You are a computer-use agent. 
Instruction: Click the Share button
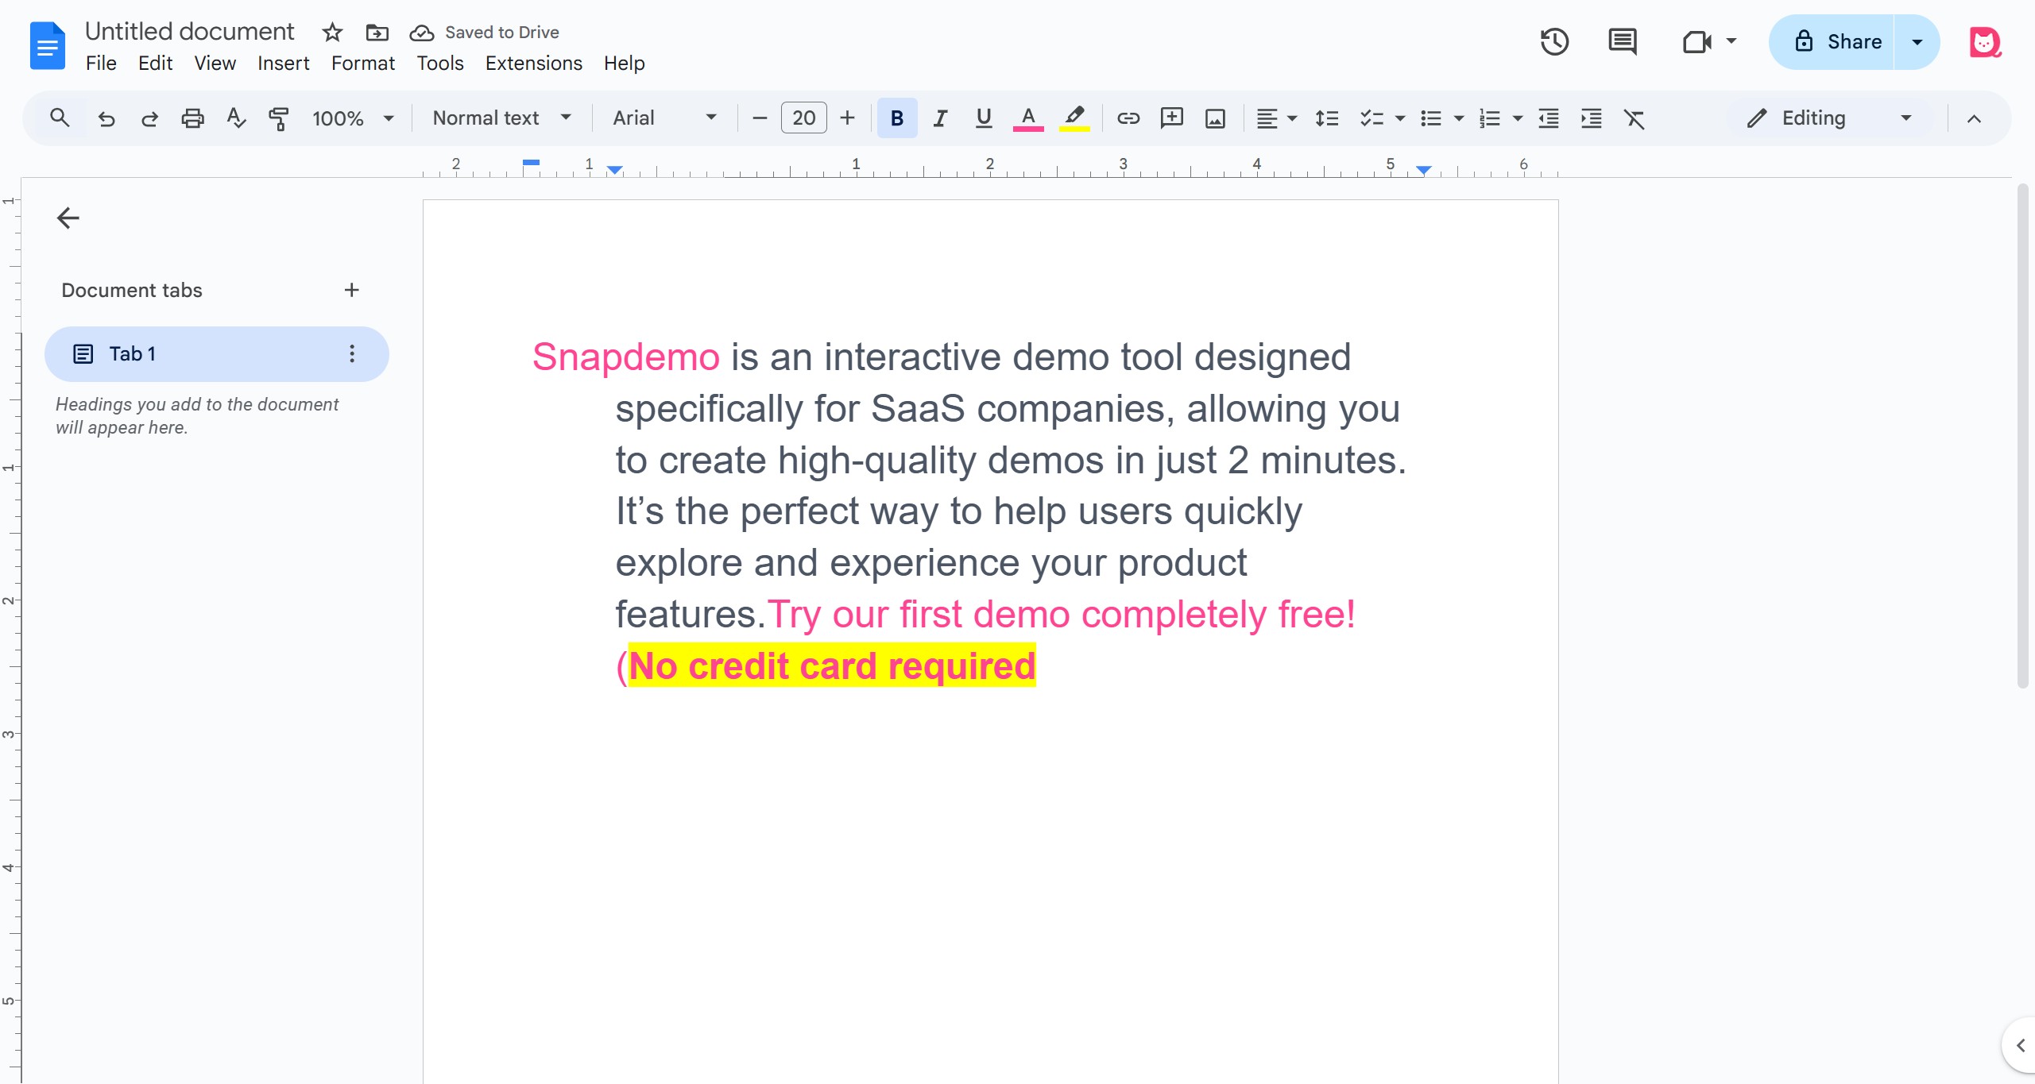point(1832,41)
